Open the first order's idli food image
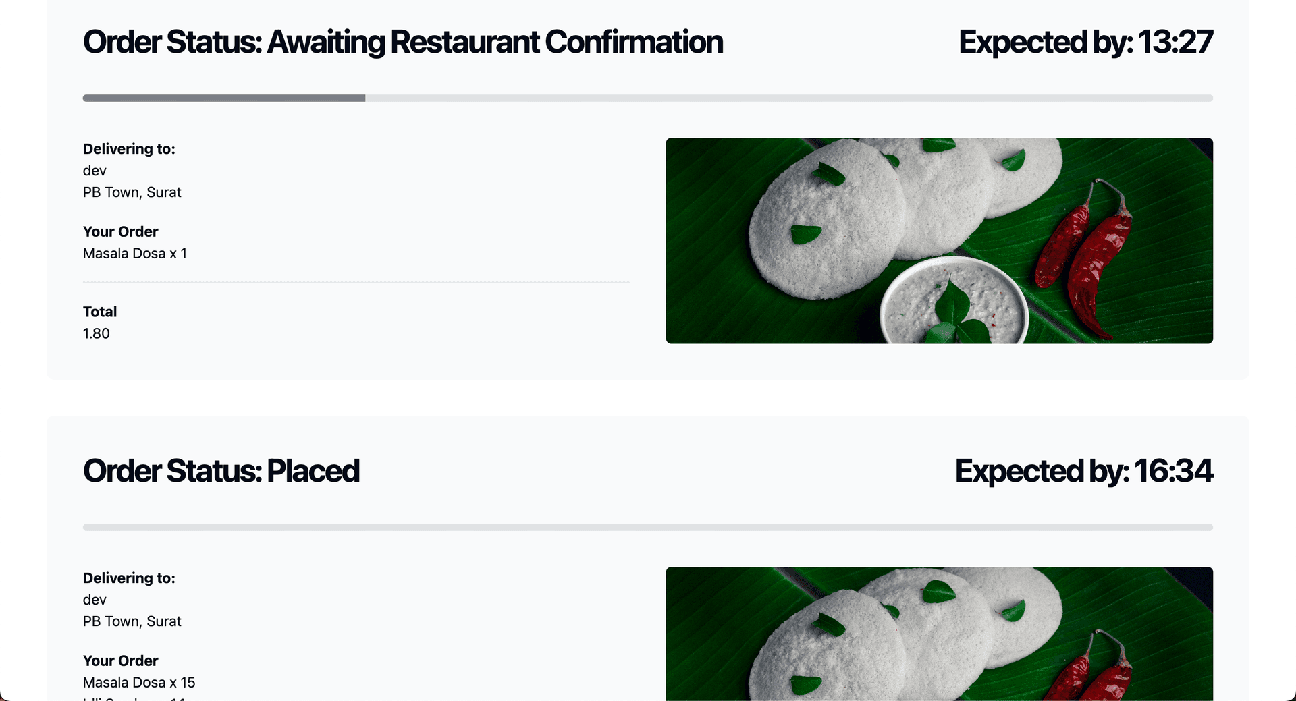This screenshot has width=1296, height=701. pos(940,241)
